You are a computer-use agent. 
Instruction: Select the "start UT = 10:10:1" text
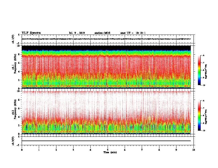(133, 33)
